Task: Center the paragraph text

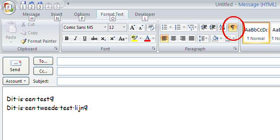Action: (173, 38)
